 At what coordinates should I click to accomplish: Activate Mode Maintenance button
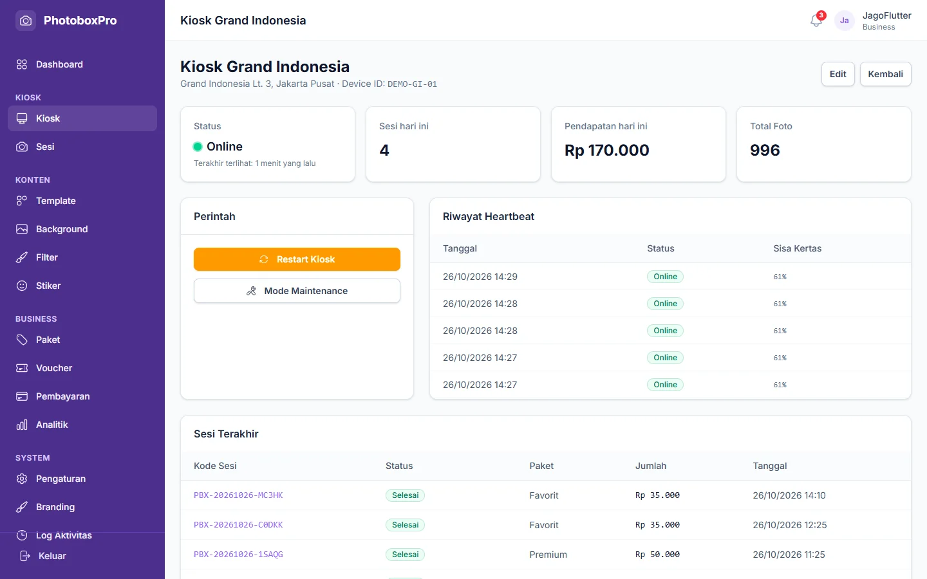pos(297,291)
